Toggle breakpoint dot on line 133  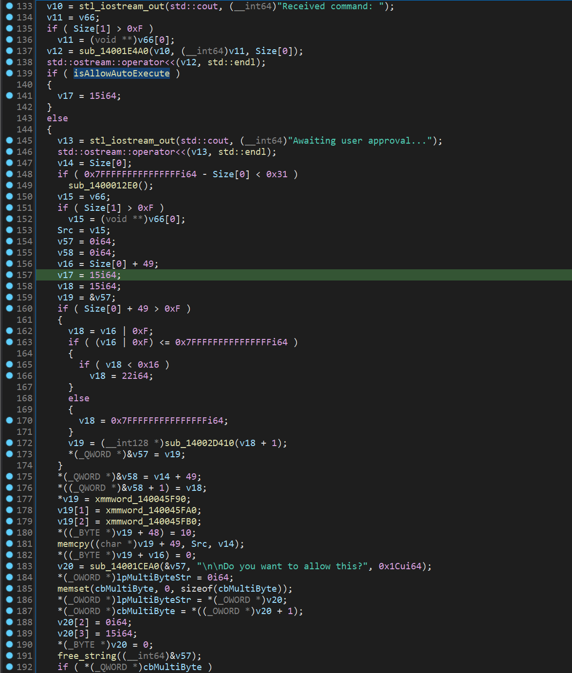[x=9, y=6]
